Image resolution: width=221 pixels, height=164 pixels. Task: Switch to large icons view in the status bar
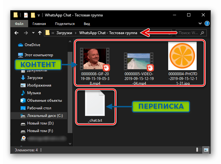click(x=206, y=150)
